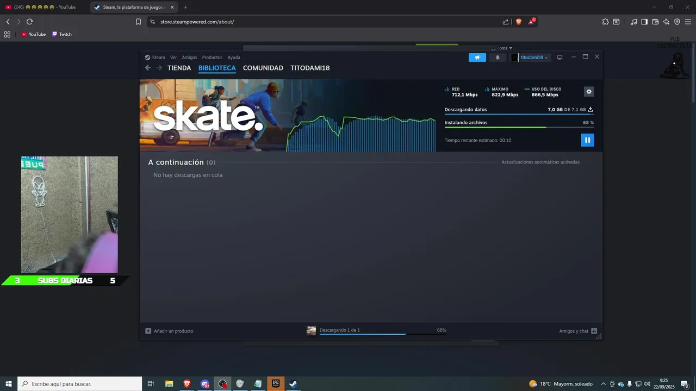Open the Ver menu
Screen dimensions: 696x391
pos(173,58)
